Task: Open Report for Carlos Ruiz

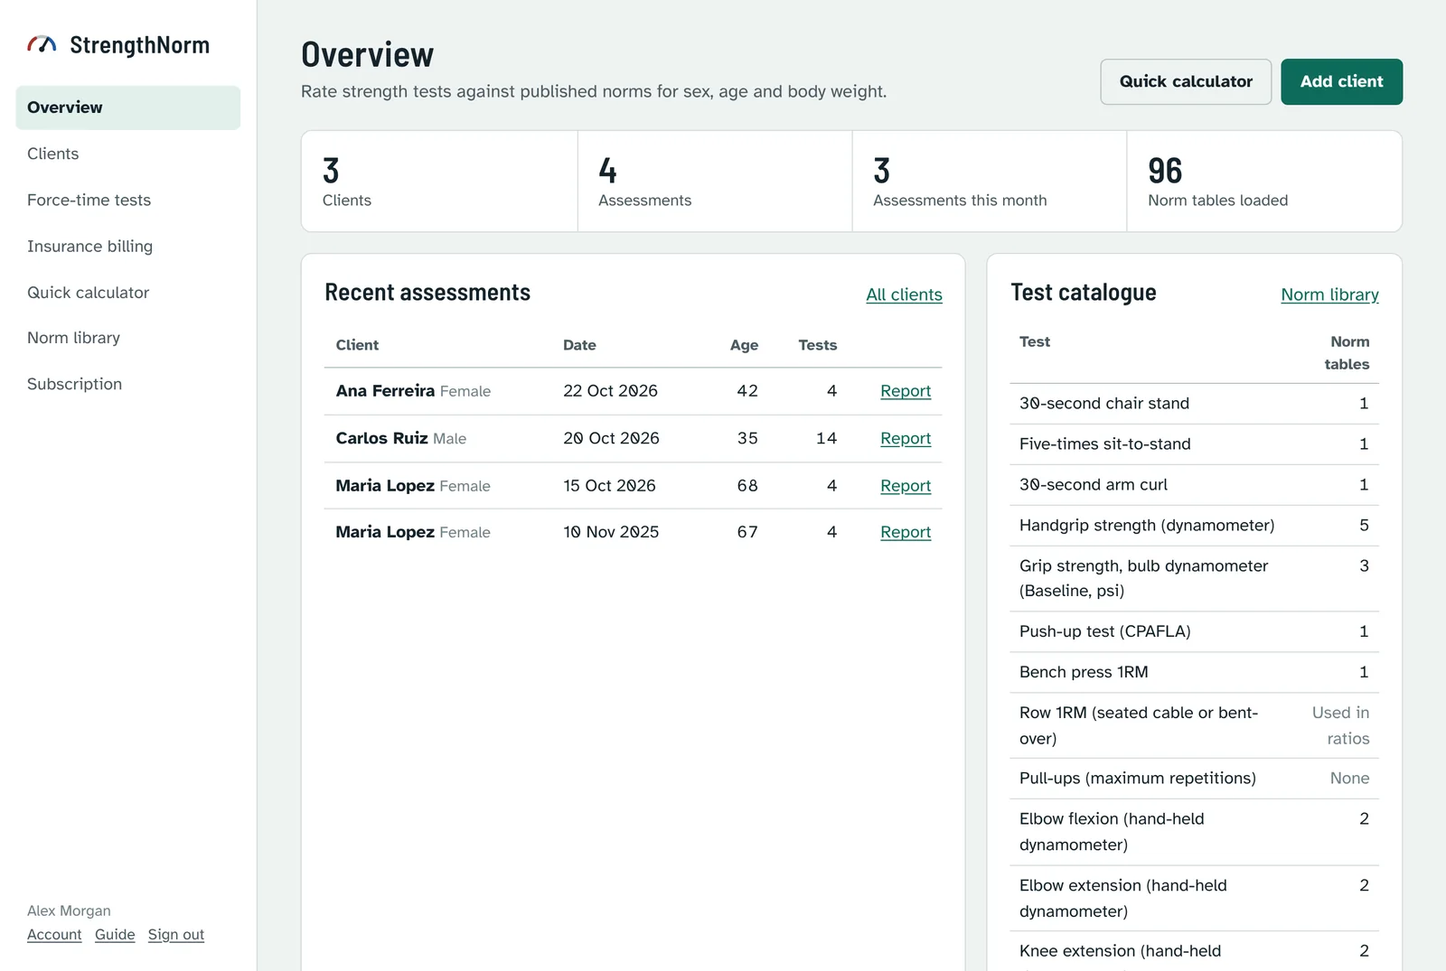Action: pos(906,438)
